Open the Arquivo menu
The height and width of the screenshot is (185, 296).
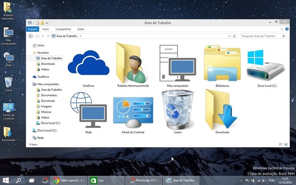[x=33, y=29]
